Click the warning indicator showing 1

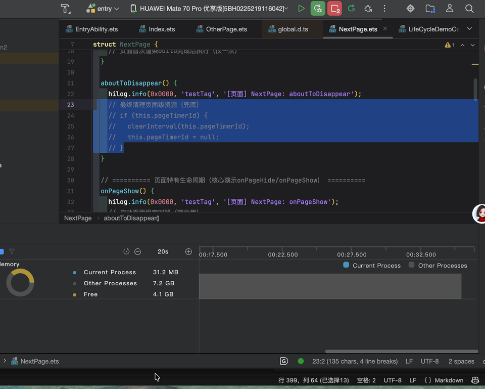click(450, 45)
